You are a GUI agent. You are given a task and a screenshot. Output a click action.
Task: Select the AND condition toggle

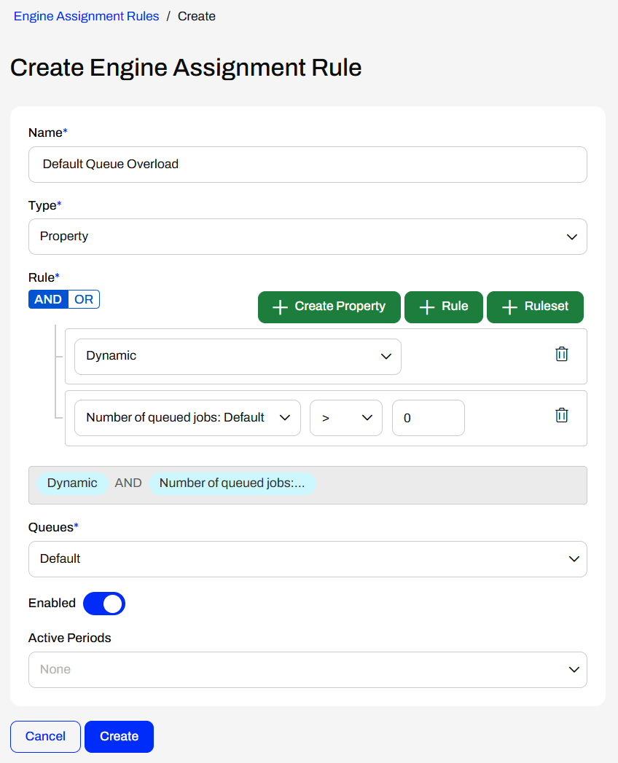tap(48, 299)
